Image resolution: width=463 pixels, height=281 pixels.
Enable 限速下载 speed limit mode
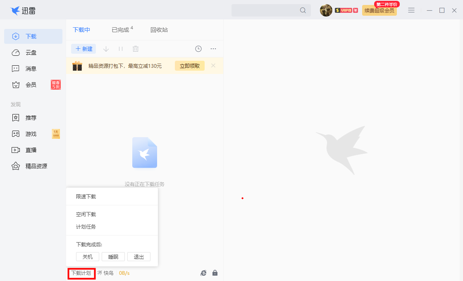coord(87,196)
